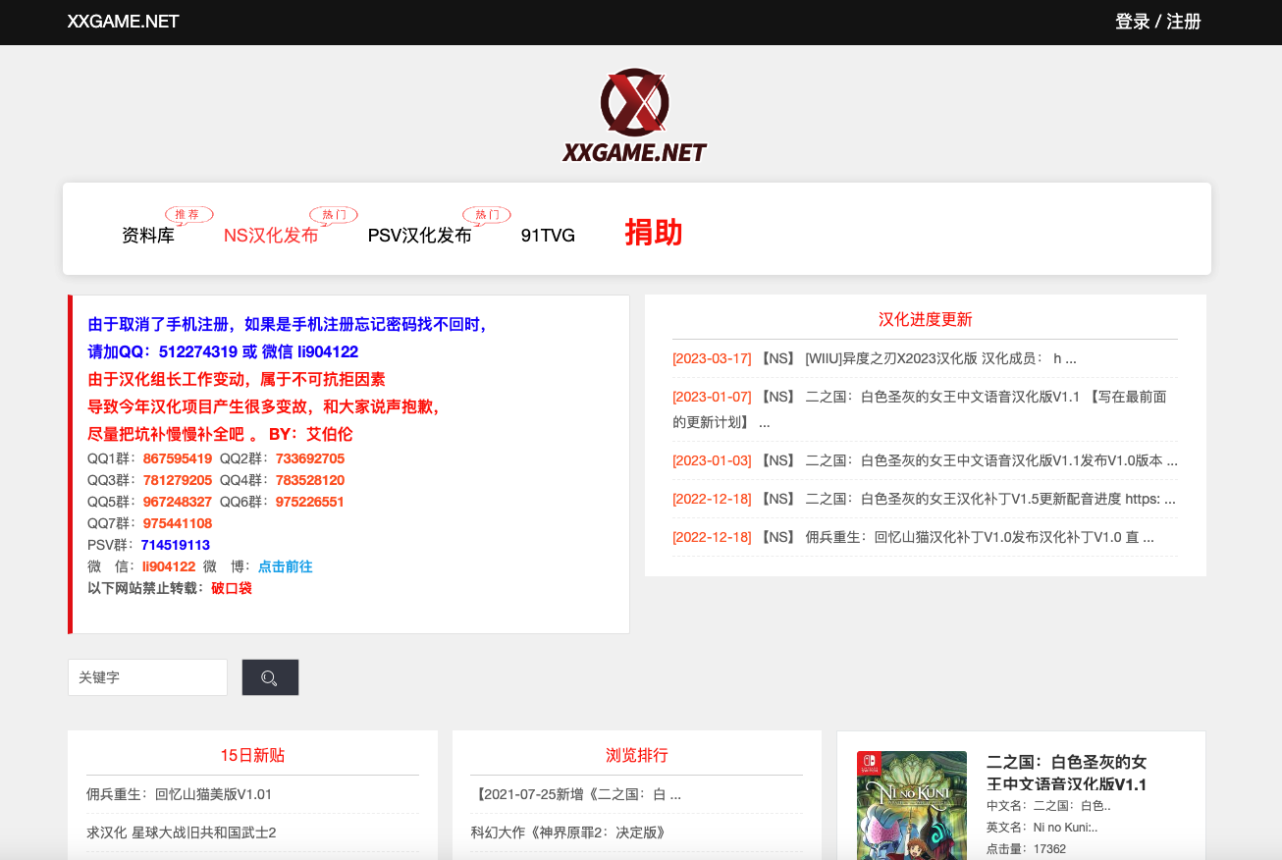
Task: Click QQ5群 number 967248327
Action: [x=178, y=502]
